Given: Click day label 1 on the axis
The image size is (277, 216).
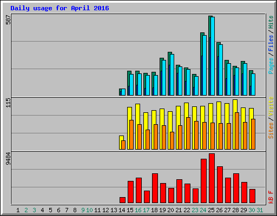Looking at the screenshot, I should pyautogui.click(x=18, y=210).
